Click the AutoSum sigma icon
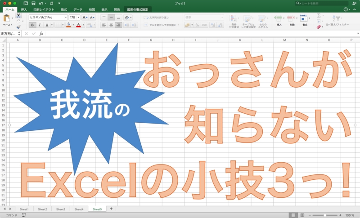This screenshot has height=218, width=360. pos(319,16)
